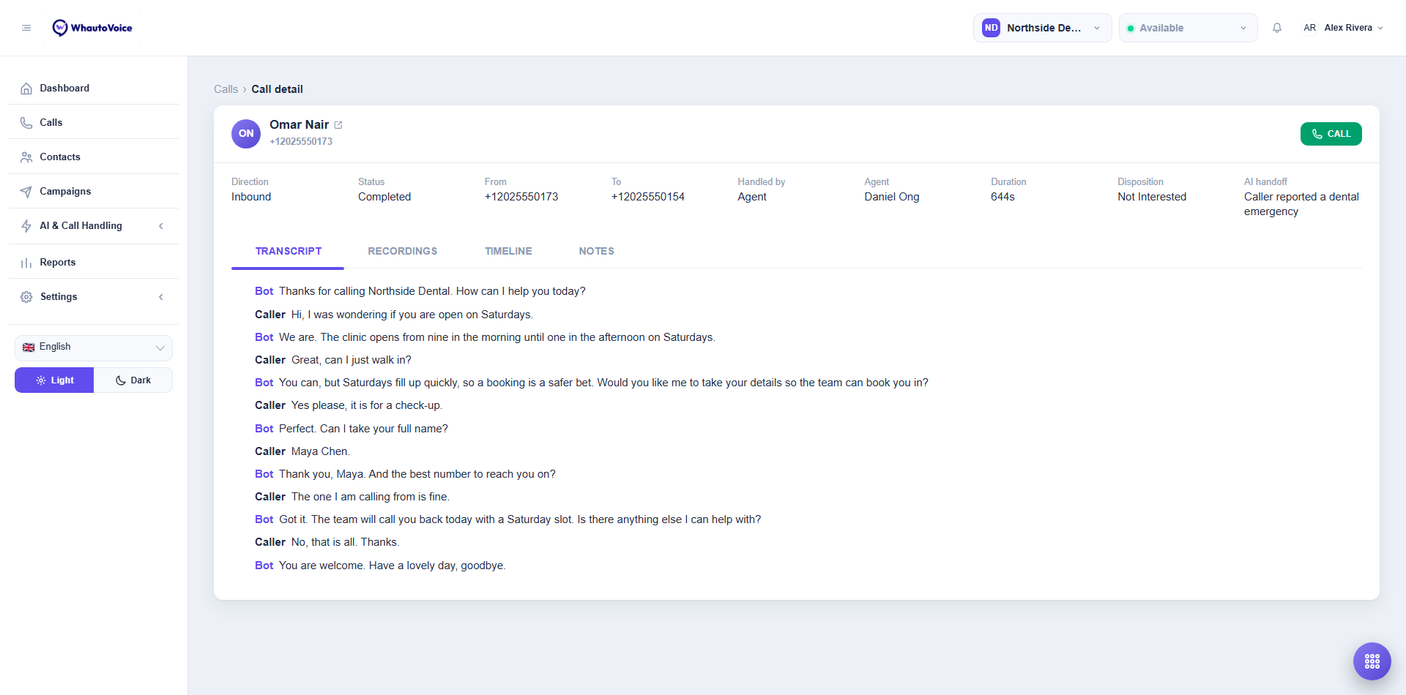Open the notifications bell
This screenshot has width=1406, height=695.
pos(1277,28)
